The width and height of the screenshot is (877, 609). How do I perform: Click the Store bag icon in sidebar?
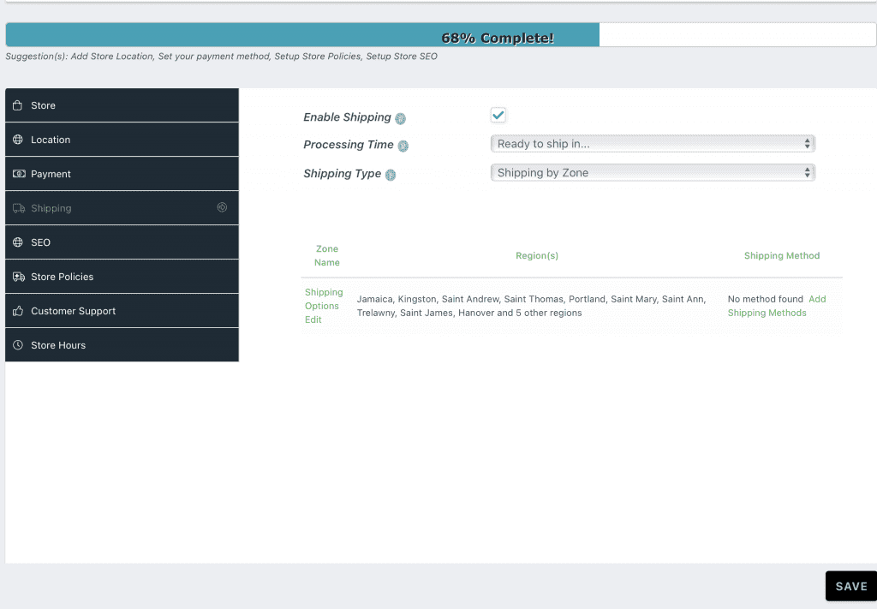tap(18, 105)
